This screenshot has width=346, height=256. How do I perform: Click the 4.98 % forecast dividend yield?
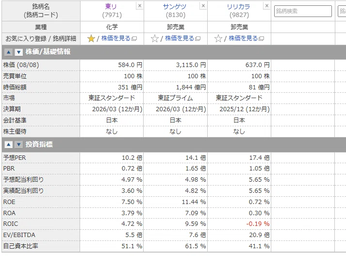pyautogui.click(x=196, y=180)
